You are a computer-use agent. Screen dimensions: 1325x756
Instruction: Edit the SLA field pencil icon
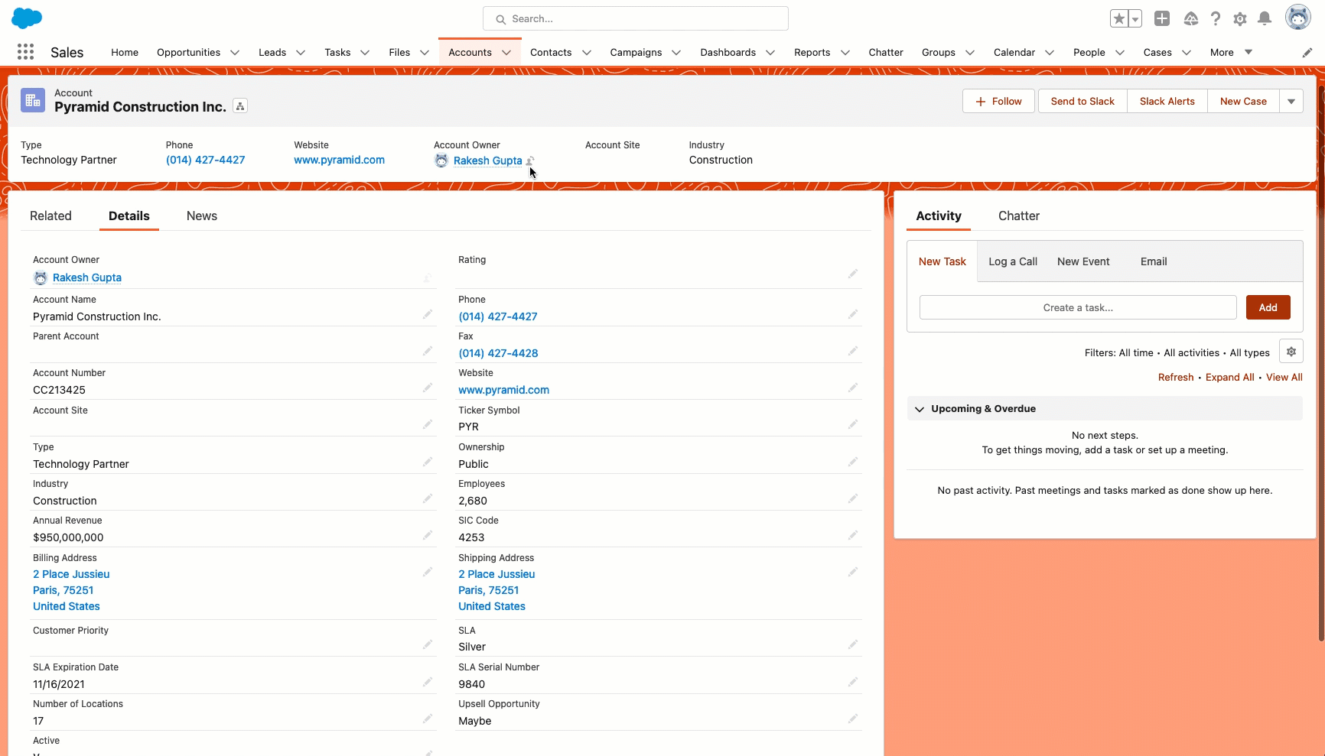pos(852,644)
